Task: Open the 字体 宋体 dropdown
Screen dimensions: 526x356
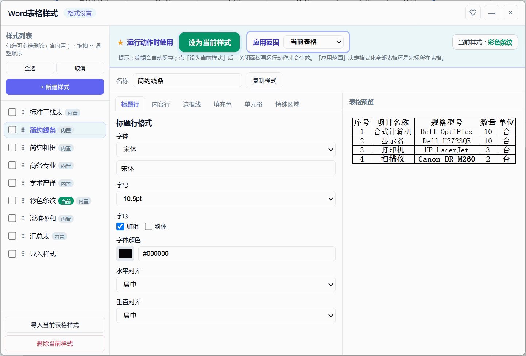Action: [226, 150]
